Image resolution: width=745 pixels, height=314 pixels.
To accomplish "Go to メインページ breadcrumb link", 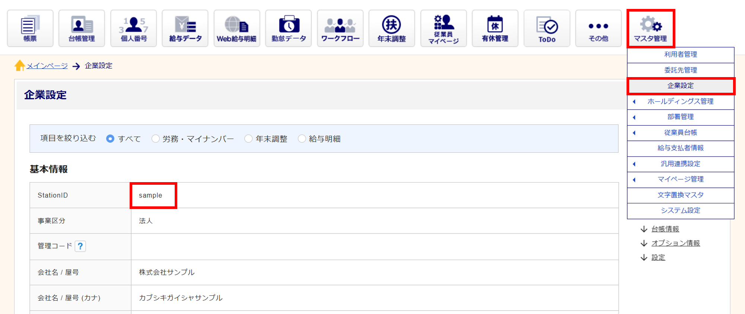I will pos(47,66).
